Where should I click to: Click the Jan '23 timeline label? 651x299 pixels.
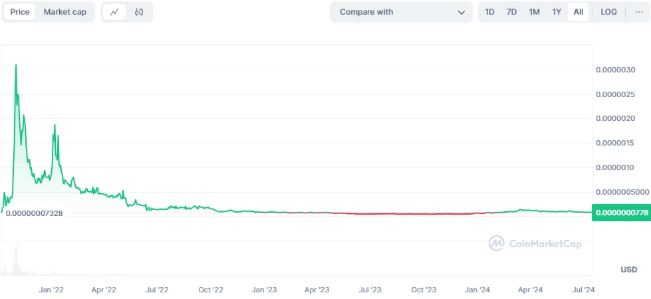pos(265,290)
